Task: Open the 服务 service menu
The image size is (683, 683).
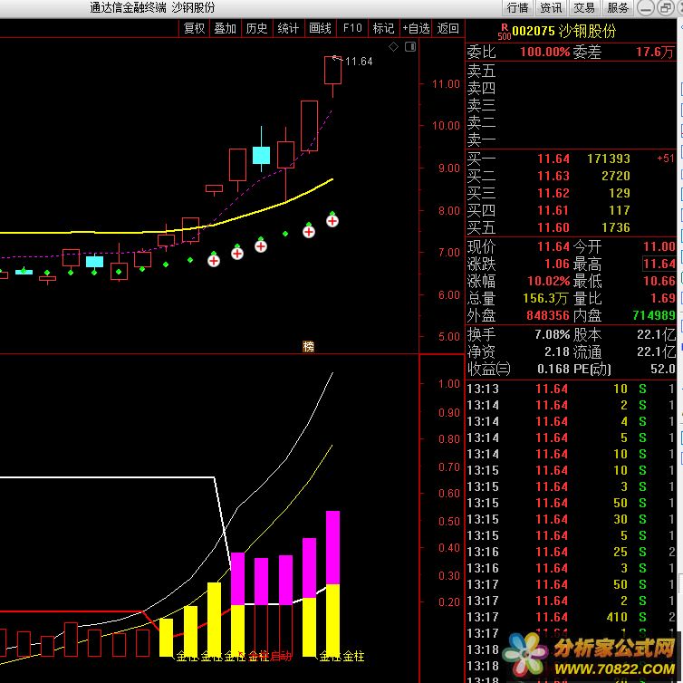Action: click(618, 7)
